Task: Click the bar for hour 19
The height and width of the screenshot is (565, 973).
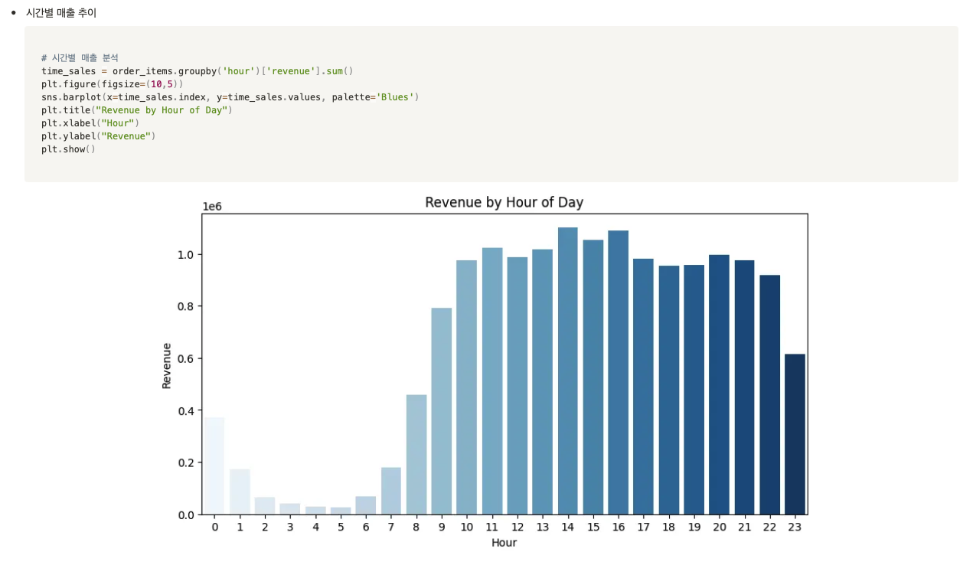Action: [694, 390]
